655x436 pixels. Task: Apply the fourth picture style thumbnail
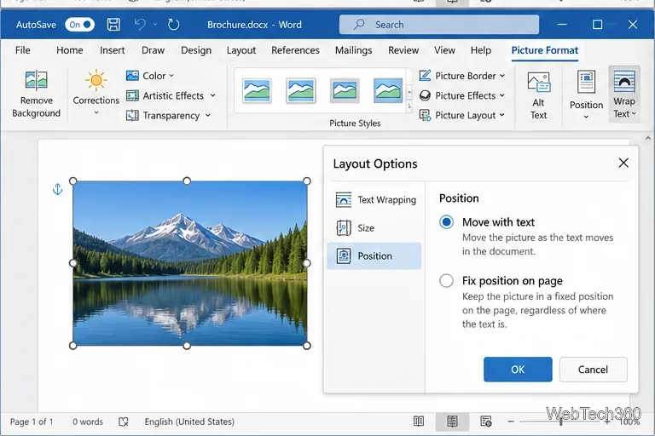pos(388,90)
